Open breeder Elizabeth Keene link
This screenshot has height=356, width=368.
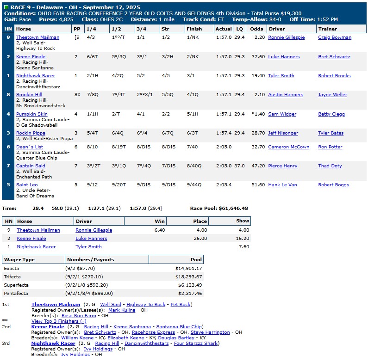tap(125, 338)
